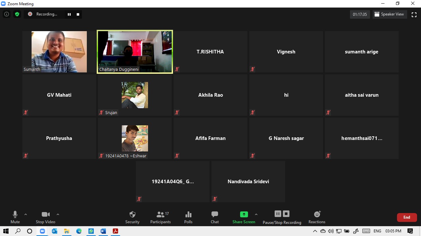Open meeting information icon
The width and height of the screenshot is (421, 236).
point(6,14)
